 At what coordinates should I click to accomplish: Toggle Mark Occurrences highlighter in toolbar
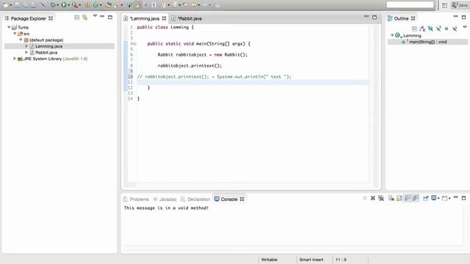point(137,5)
